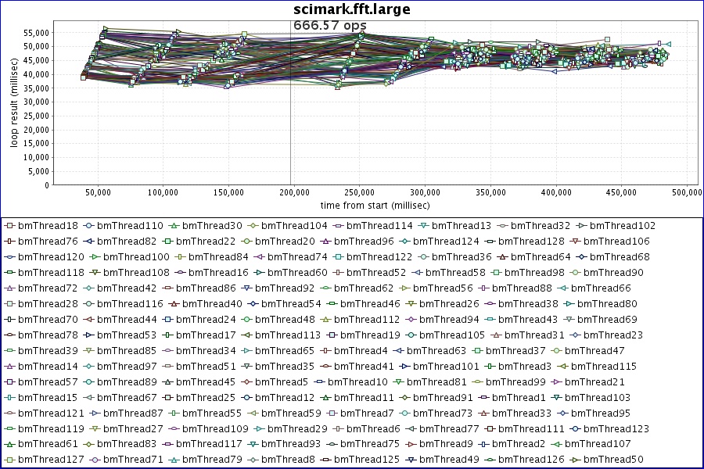Click the 250,000 tick on the x-axis
The height and width of the screenshot is (469, 704).
(x=357, y=191)
